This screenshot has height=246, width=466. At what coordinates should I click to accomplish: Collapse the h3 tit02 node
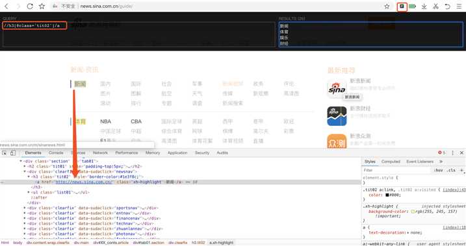(x=29, y=177)
